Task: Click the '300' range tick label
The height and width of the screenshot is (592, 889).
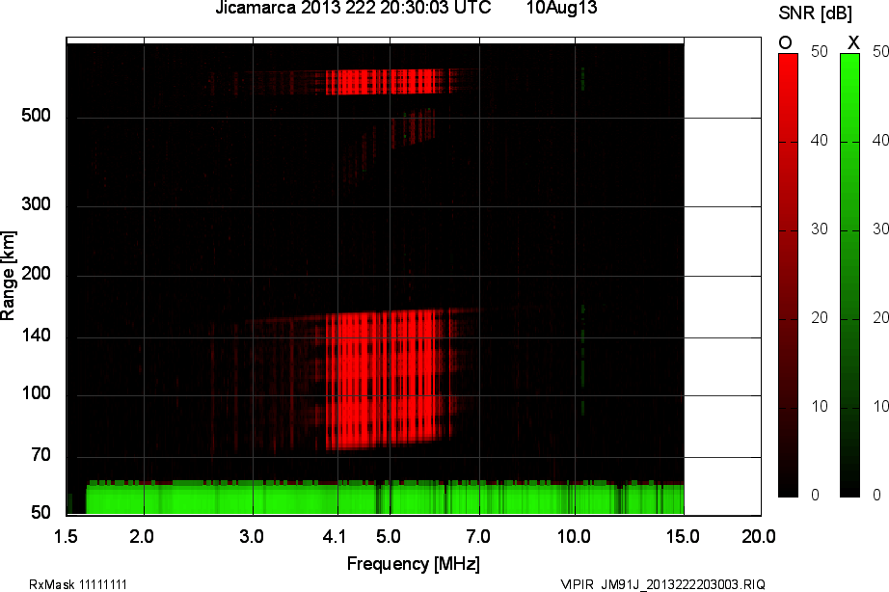Action: (x=36, y=204)
